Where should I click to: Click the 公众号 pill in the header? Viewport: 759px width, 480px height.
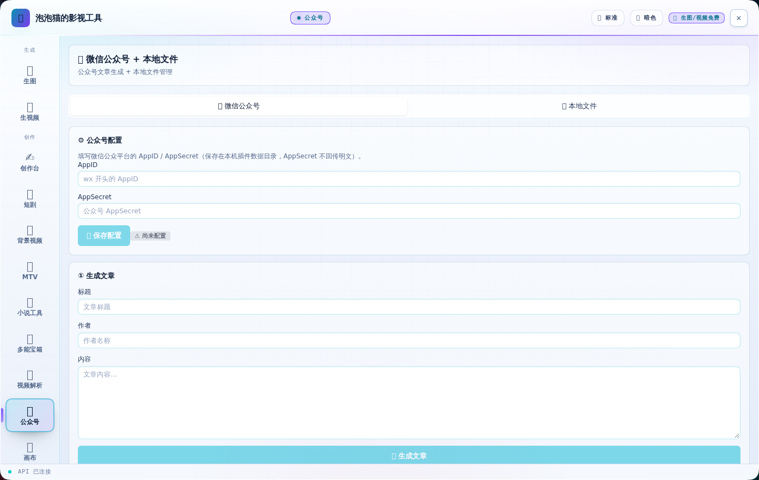310,18
